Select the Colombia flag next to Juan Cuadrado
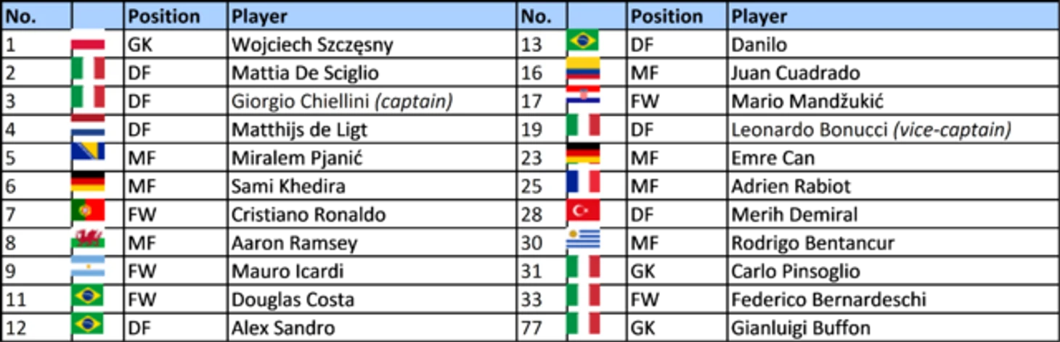The image size is (1060, 342). [583, 69]
